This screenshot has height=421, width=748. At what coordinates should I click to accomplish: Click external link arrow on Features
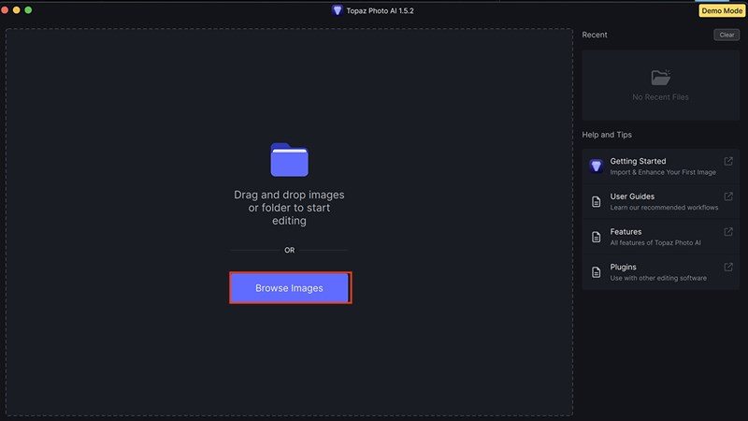click(x=728, y=232)
